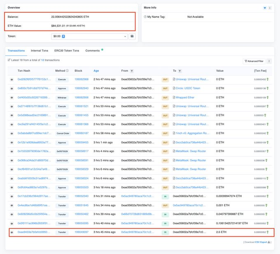Open the From column filter icon

(132, 71)
